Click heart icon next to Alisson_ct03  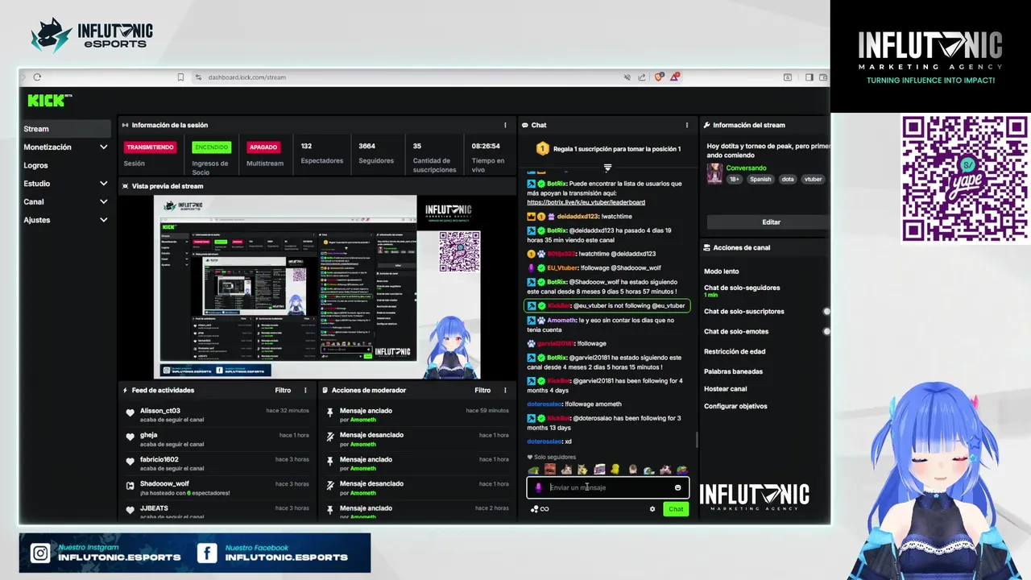[130, 412]
